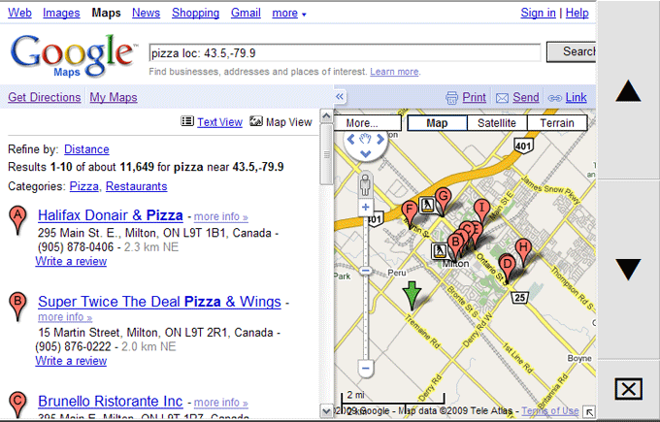This screenshot has width=660, height=422.
Task: Click map marker H
Action: pyautogui.click(x=523, y=252)
